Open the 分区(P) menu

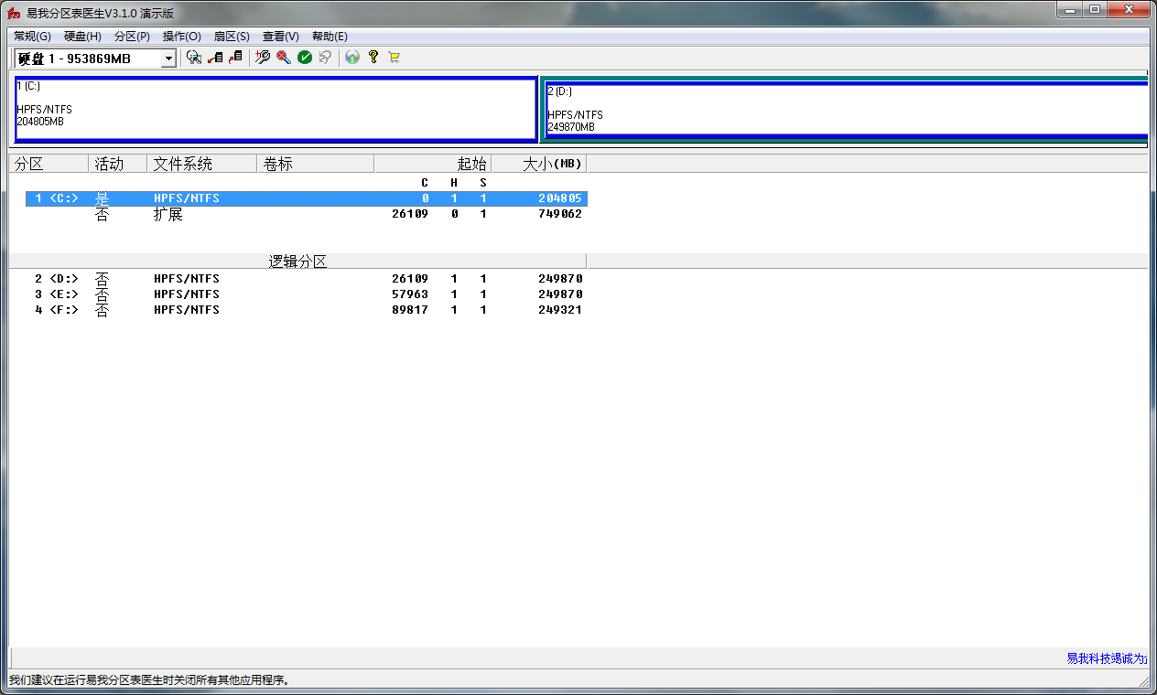[132, 37]
